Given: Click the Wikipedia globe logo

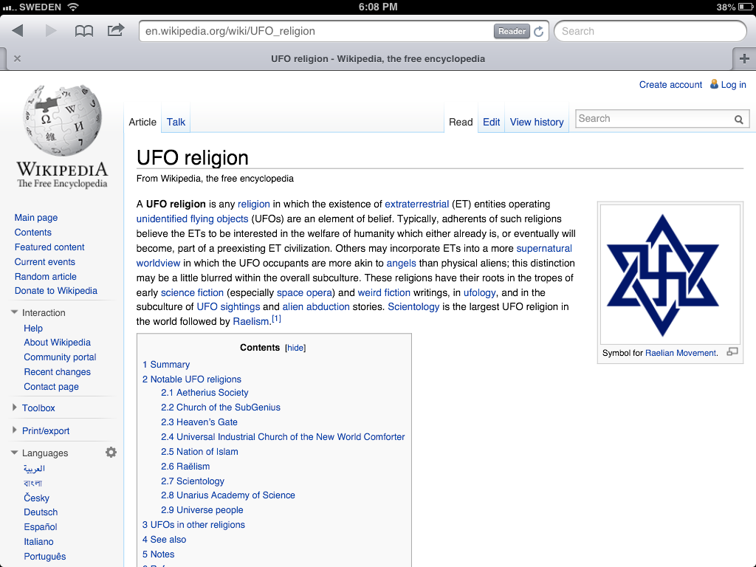Looking at the screenshot, I should click(x=62, y=120).
